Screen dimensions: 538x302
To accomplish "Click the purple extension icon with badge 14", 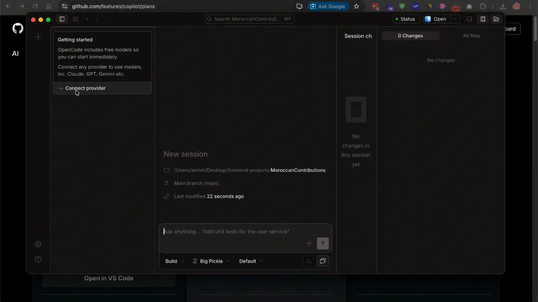I will click(x=389, y=7).
